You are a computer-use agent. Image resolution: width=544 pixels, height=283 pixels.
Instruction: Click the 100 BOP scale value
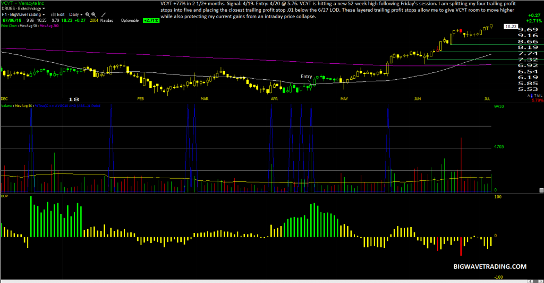[498, 197]
